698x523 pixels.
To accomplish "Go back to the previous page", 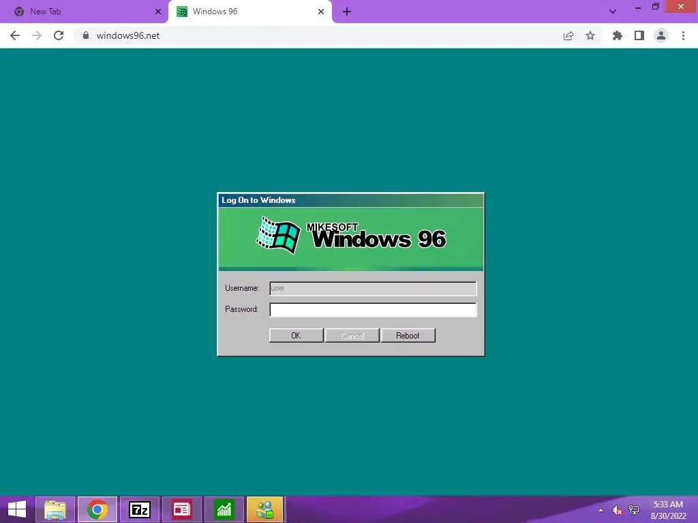I will (x=15, y=35).
